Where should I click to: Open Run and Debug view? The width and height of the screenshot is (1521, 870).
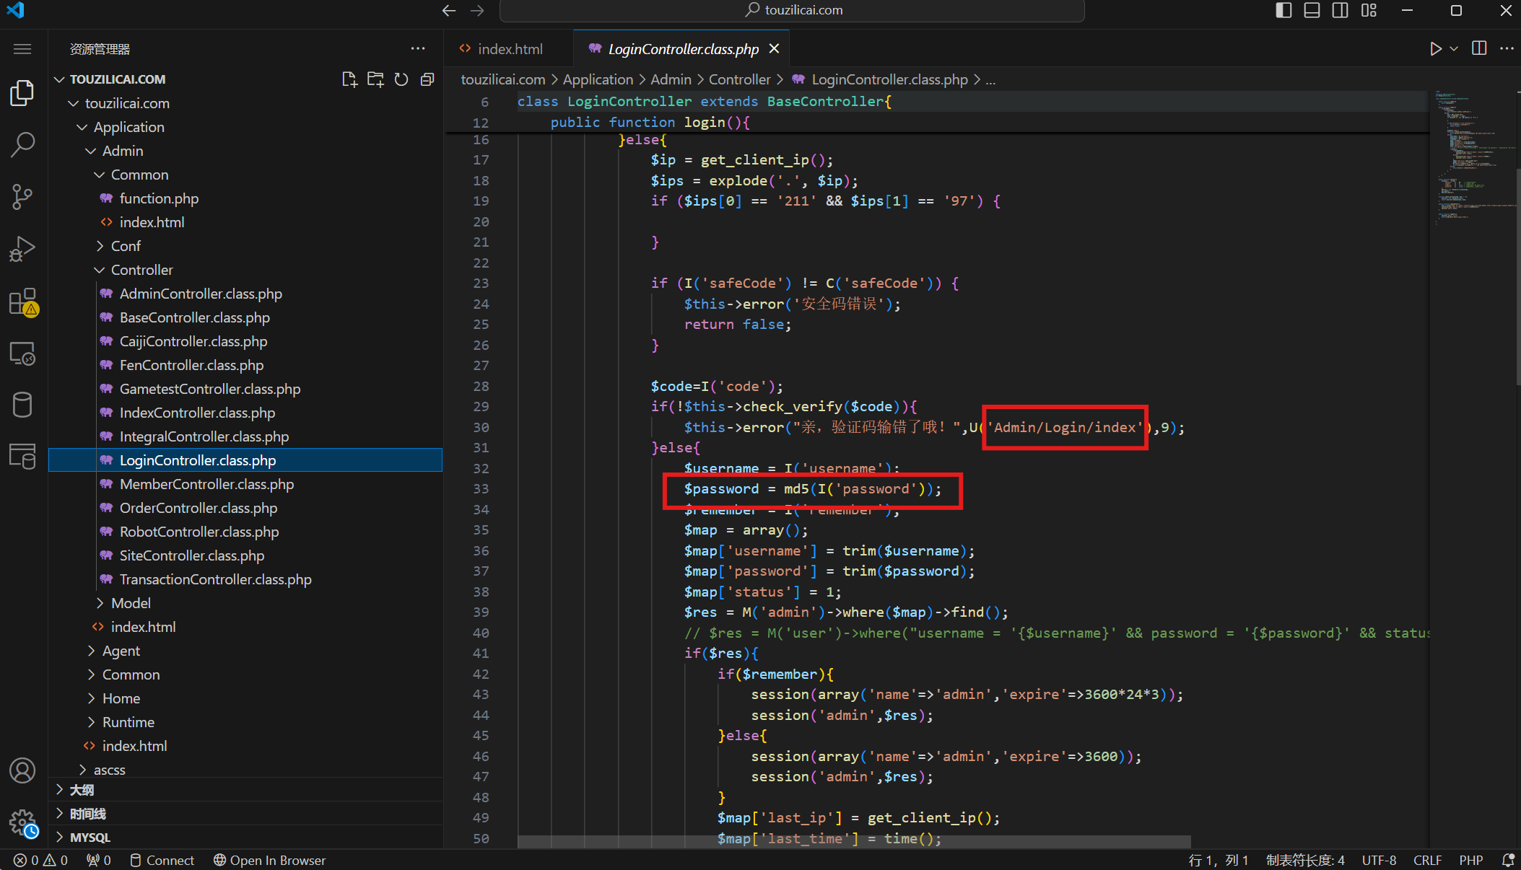pyautogui.click(x=22, y=249)
